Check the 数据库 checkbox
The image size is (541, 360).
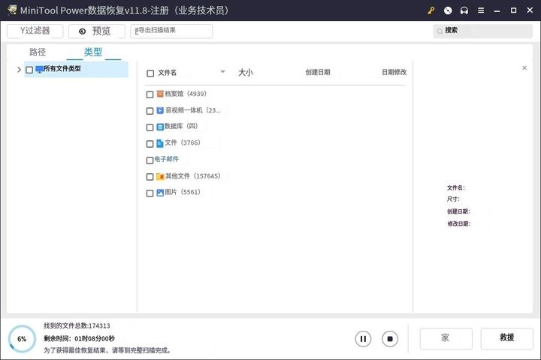(x=150, y=127)
